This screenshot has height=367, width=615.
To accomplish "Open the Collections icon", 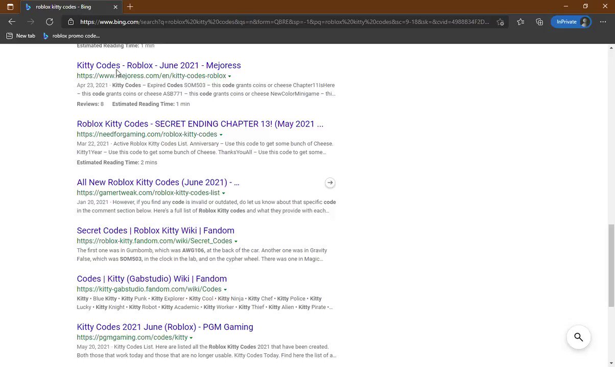I will pyautogui.click(x=539, y=22).
